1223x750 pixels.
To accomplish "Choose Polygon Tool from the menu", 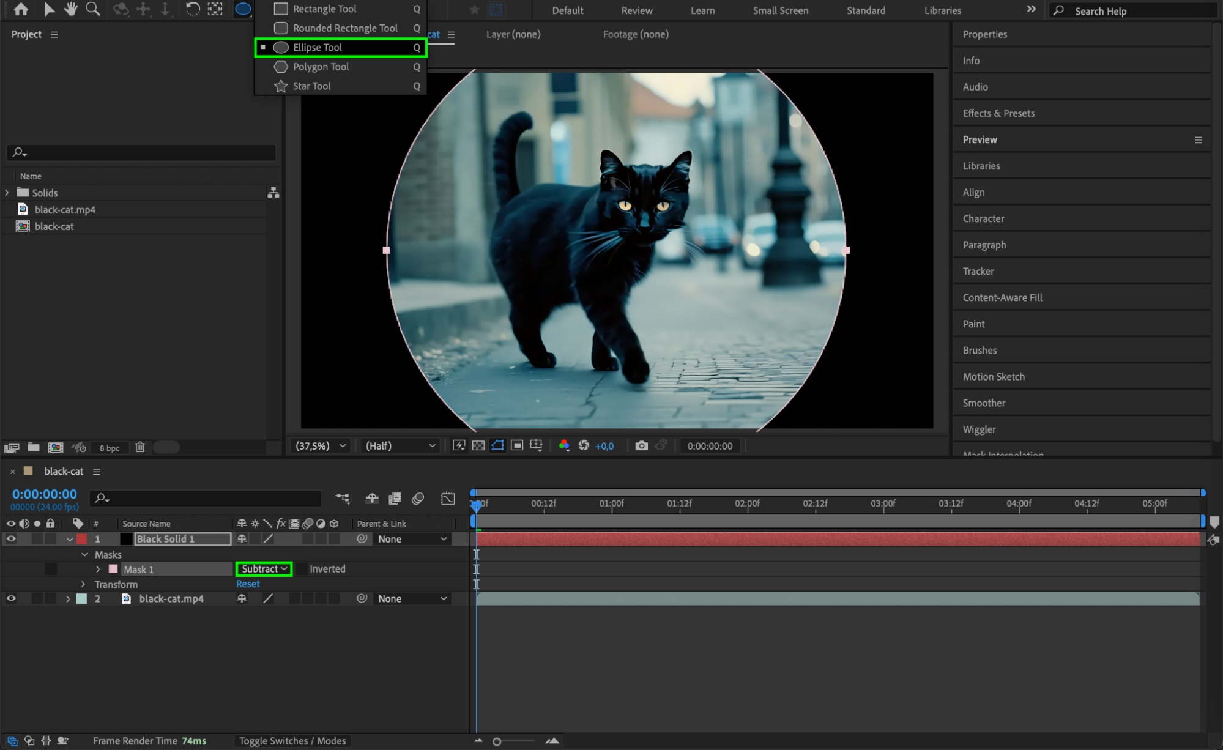I will click(x=321, y=67).
